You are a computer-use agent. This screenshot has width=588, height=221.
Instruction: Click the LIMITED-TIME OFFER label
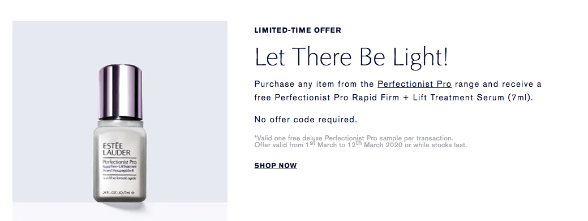coord(298,30)
